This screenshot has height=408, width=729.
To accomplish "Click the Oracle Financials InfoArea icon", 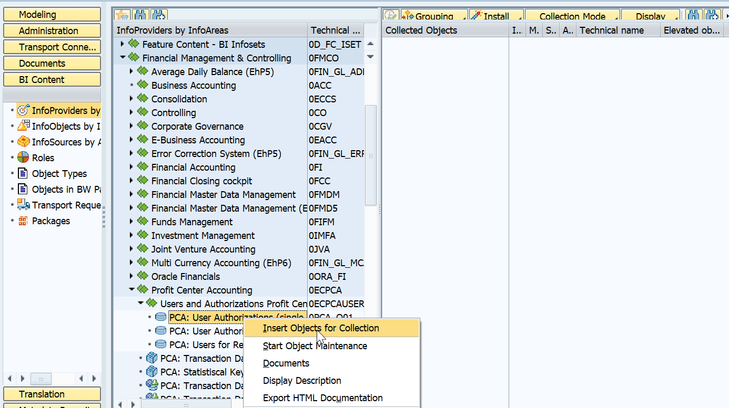I will click(x=143, y=276).
